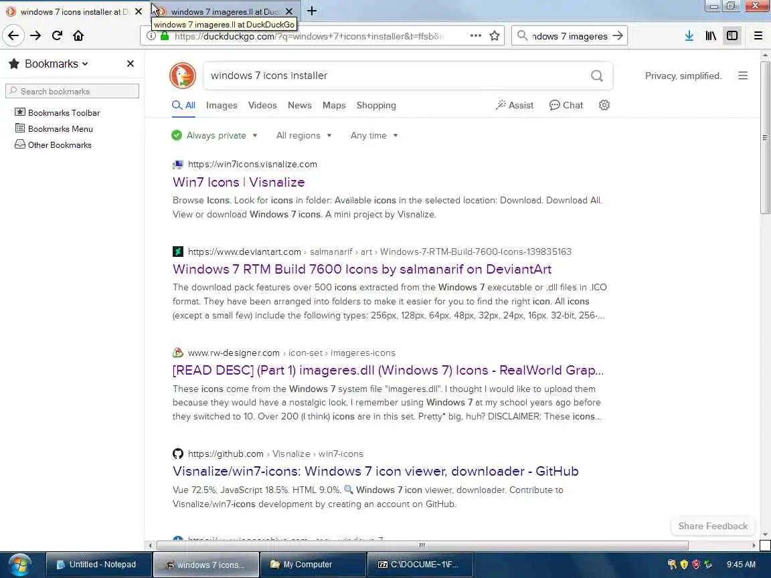Click the DuckDuckGo search magnifier button
The width and height of the screenshot is (771, 578).
click(596, 76)
